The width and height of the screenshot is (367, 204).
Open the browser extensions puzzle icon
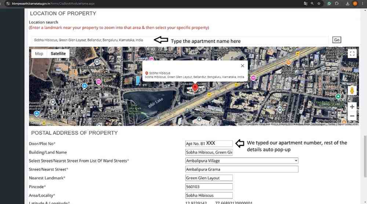(337, 3)
